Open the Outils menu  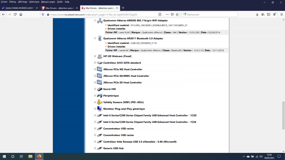pos(60,2)
